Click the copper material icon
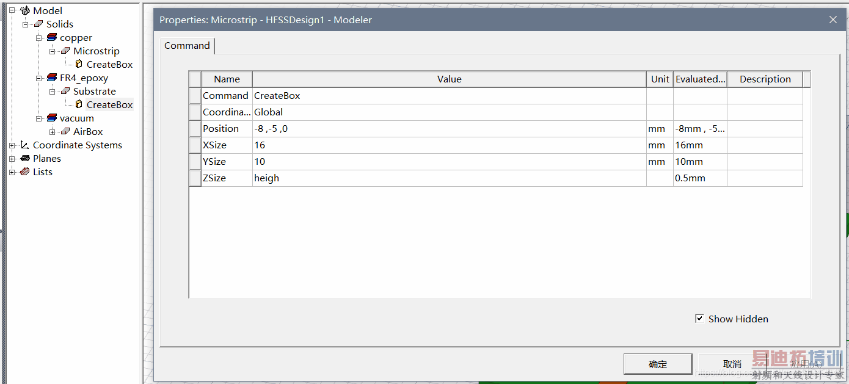 (52, 37)
